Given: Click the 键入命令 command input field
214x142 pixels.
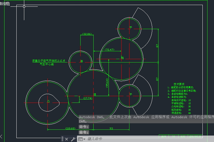Looking at the screenshot, I should pos(145,139).
